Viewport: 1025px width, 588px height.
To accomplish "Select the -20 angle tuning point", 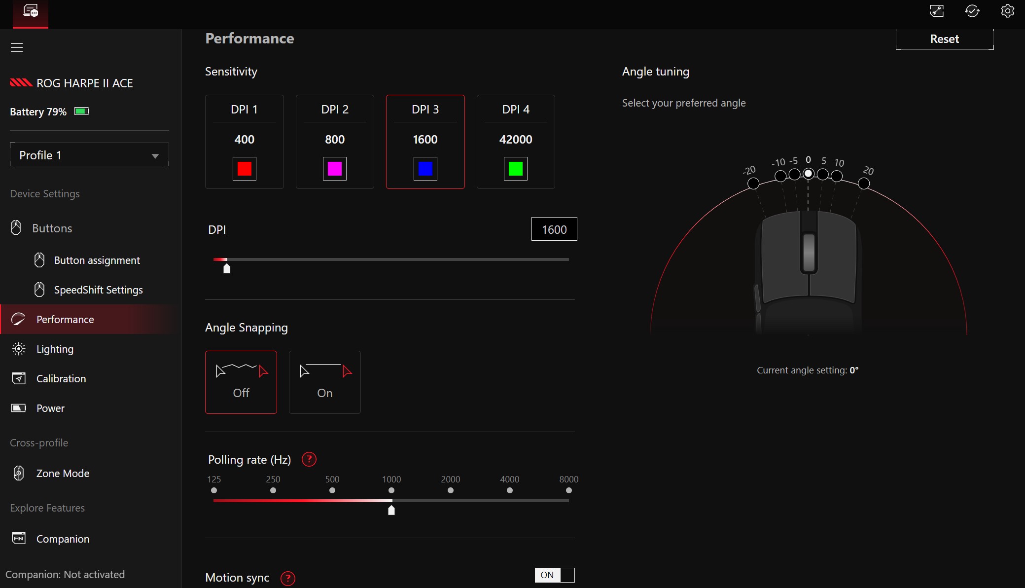I will pyautogui.click(x=753, y=184).
